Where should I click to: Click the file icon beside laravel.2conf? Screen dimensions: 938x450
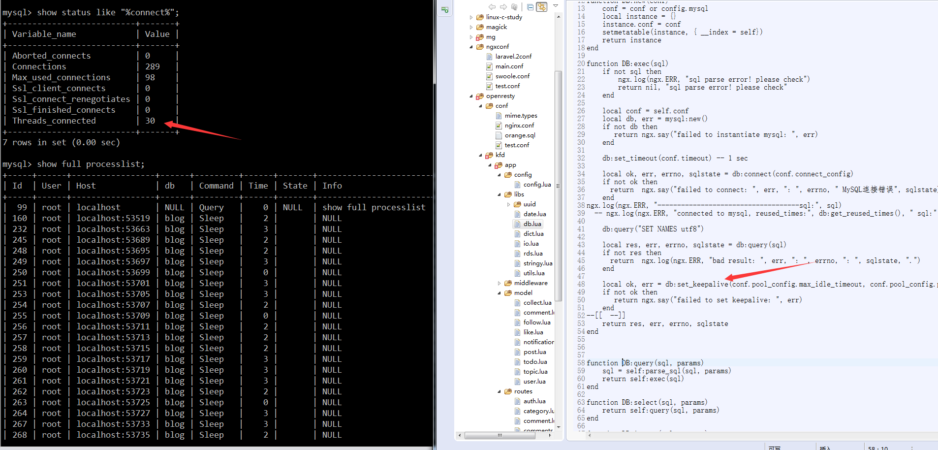pyautogui.click(x=489, y=57)
